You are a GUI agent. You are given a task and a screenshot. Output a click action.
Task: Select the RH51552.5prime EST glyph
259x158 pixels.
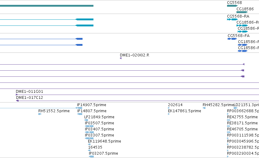click(x=40, y=114)
